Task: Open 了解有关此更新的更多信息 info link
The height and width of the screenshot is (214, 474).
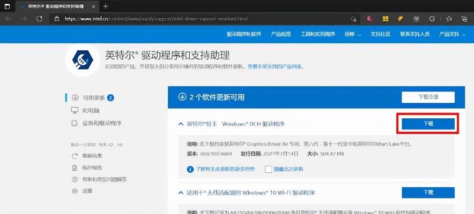Action: pyautogui.click(x=221, y=169)
